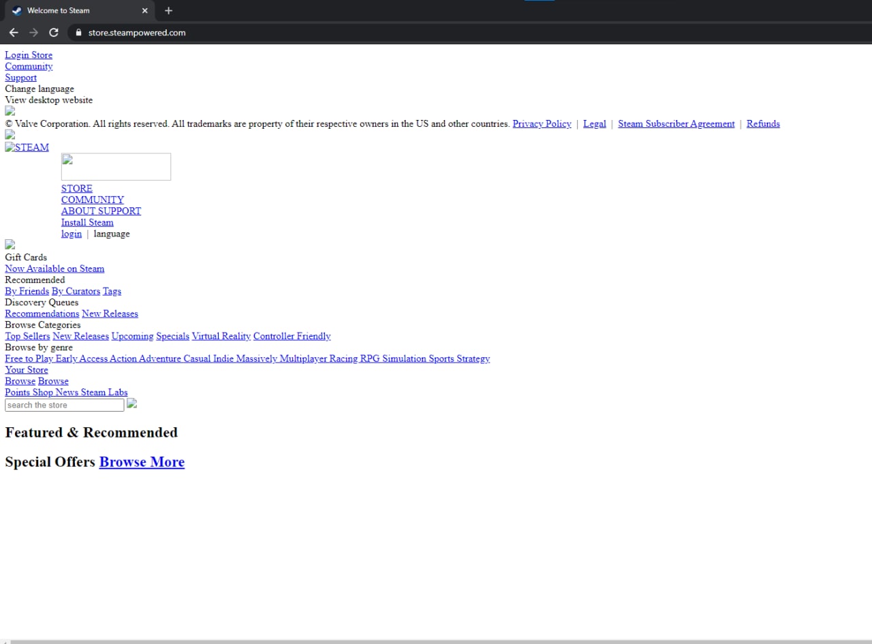
Task: Open the uppercase STORE menu link
Action: [76, 189]
